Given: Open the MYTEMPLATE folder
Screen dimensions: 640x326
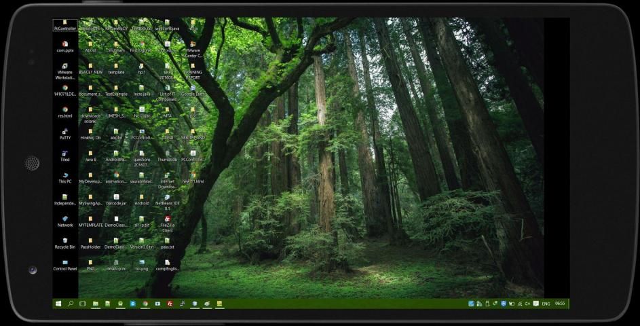Looking at the screenshot, I should [x=90, y=219].
